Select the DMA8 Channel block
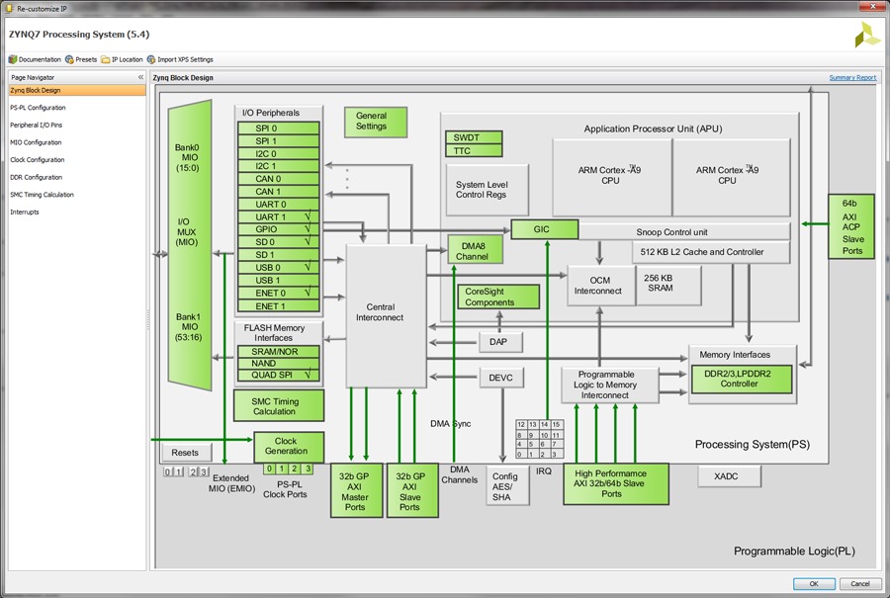This screenshot has width=890, height=598. pyautogui.click(x=475, y=251)
